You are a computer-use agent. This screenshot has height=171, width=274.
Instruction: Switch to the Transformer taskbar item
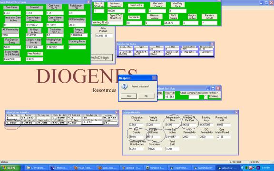click(179, 168)
